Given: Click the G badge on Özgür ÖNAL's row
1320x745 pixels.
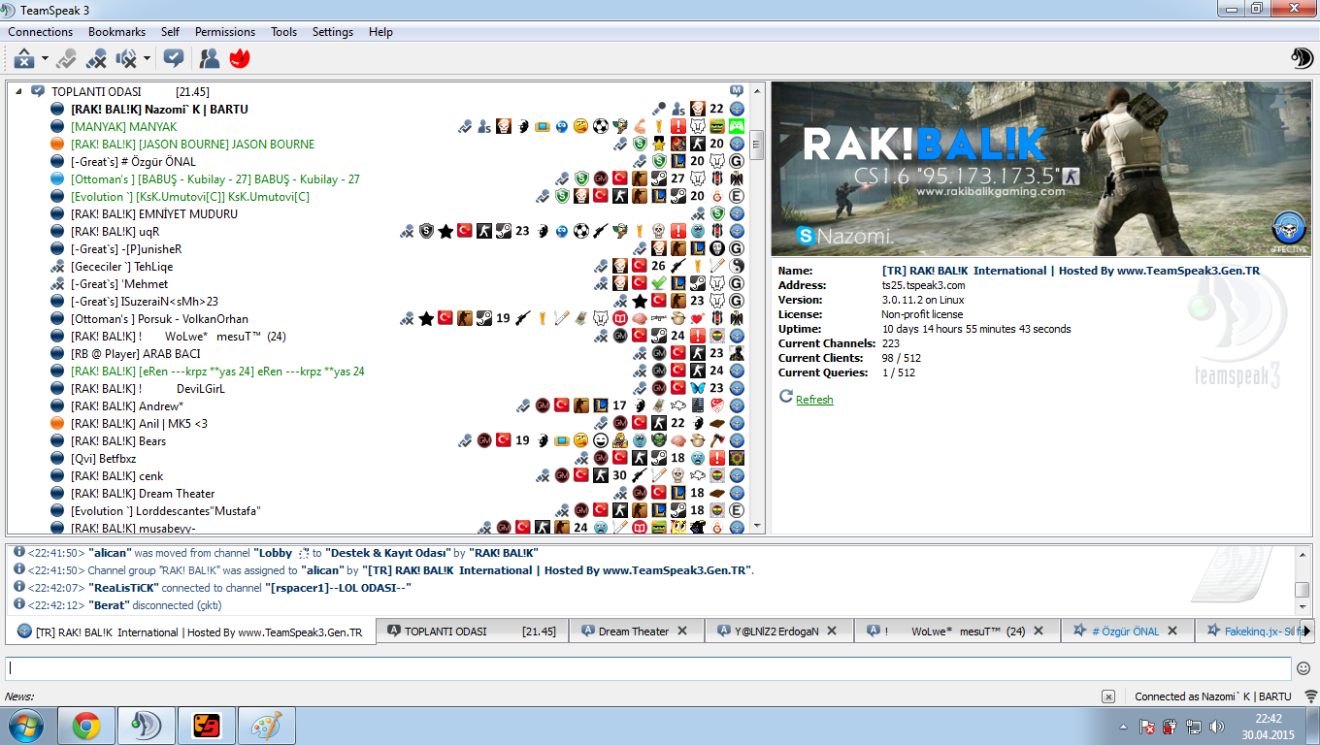Looking at the screenshot, I should tap(737, 162).
